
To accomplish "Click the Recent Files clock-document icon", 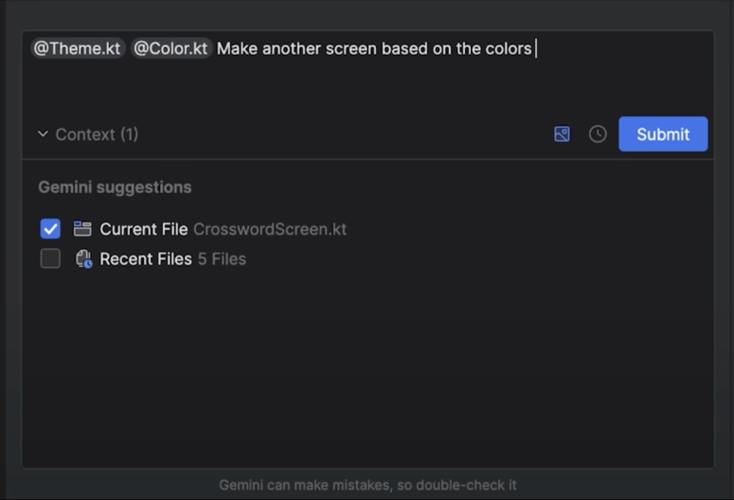I will [84, 258].
